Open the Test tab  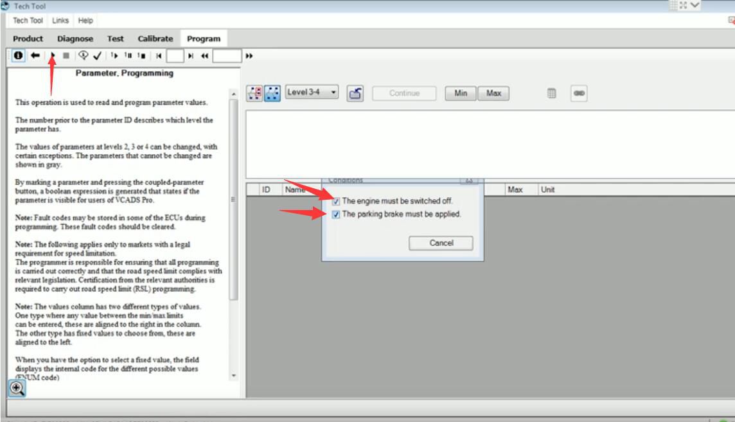pyautogui.click(x=115, y=39)
